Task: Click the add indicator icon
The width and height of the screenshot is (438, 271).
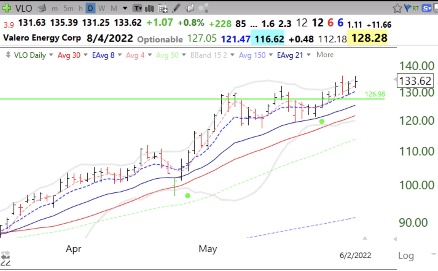Action: point(163,8)
